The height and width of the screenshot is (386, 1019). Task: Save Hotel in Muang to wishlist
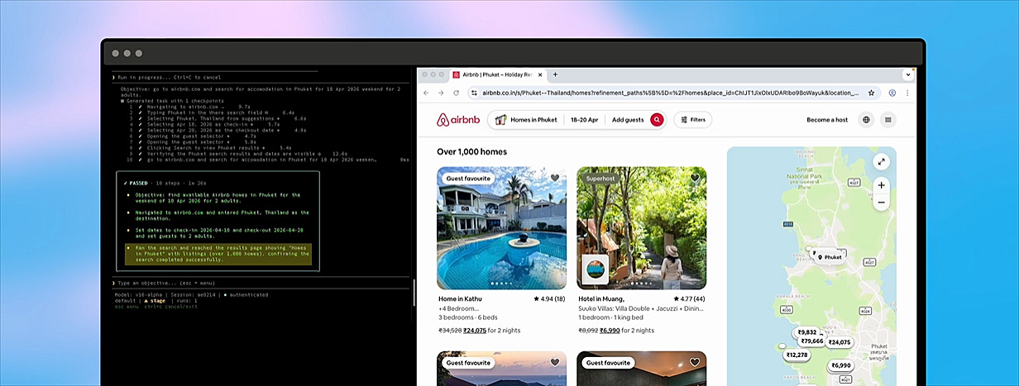pos(695,178)
